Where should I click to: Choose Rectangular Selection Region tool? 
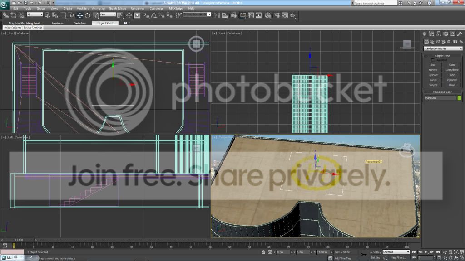pos(63,15)
